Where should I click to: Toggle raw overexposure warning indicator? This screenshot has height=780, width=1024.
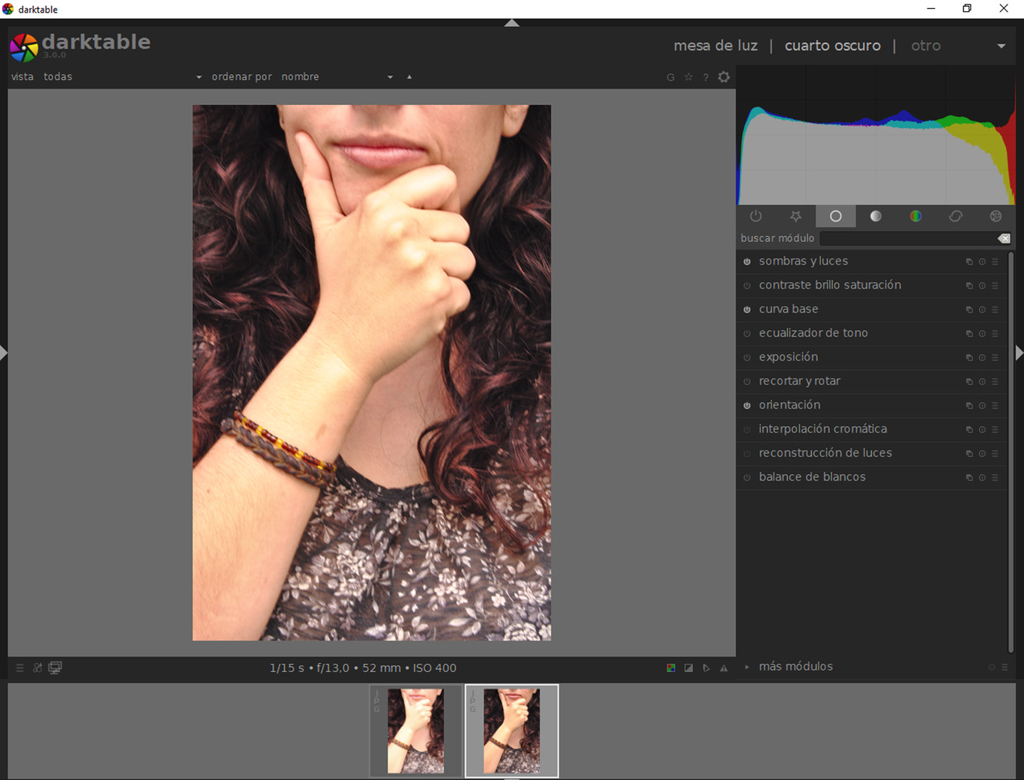(670, 667)
